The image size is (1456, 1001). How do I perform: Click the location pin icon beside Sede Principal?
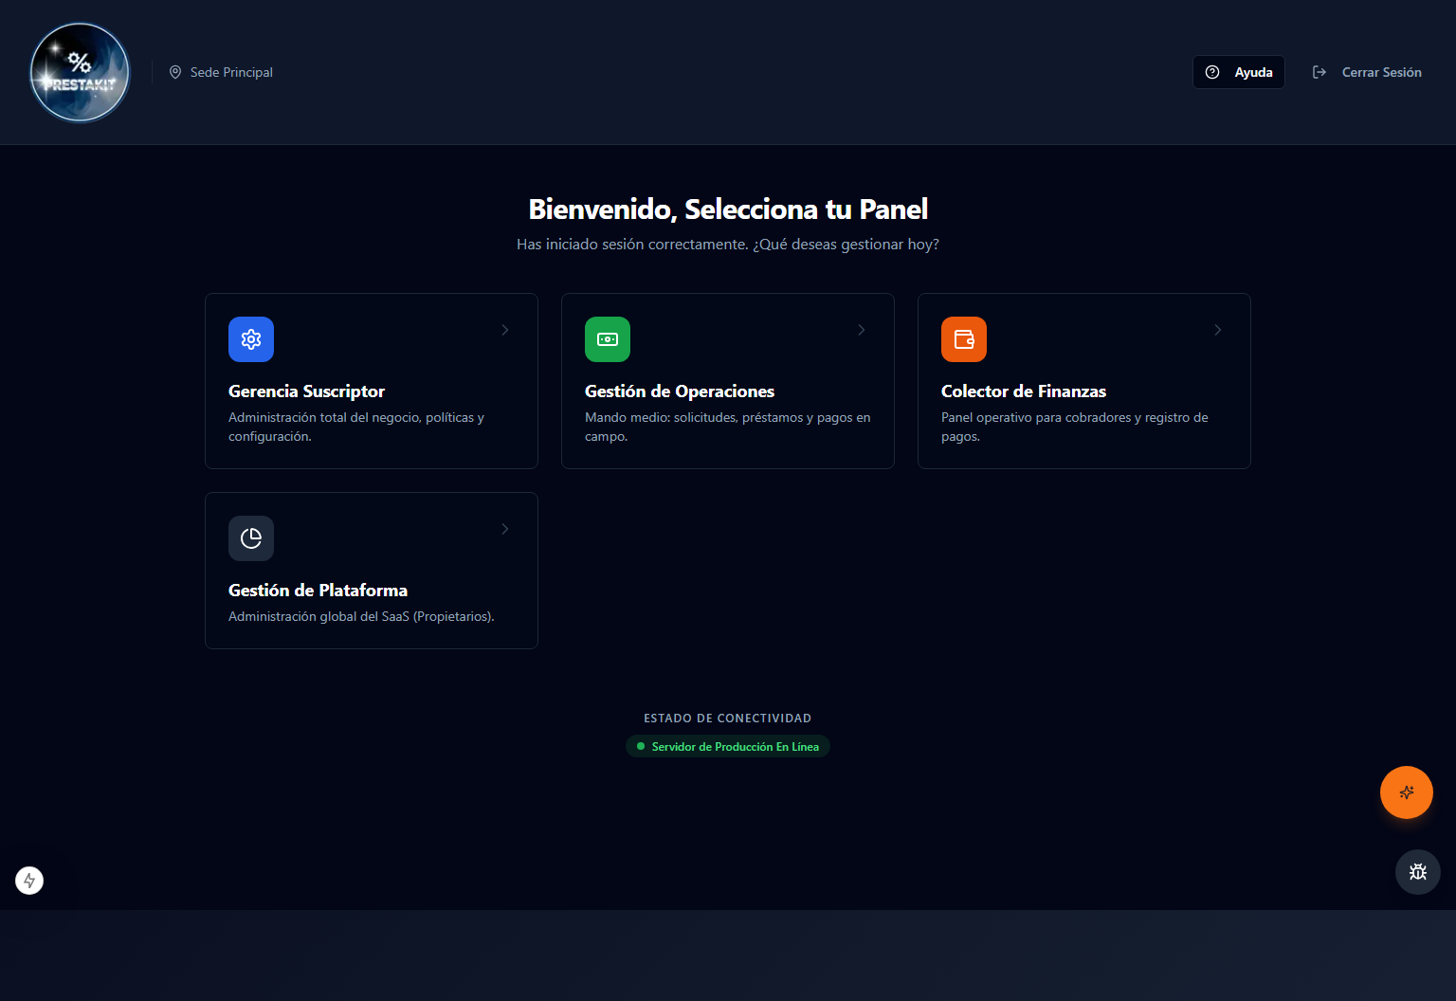point(175,72)
